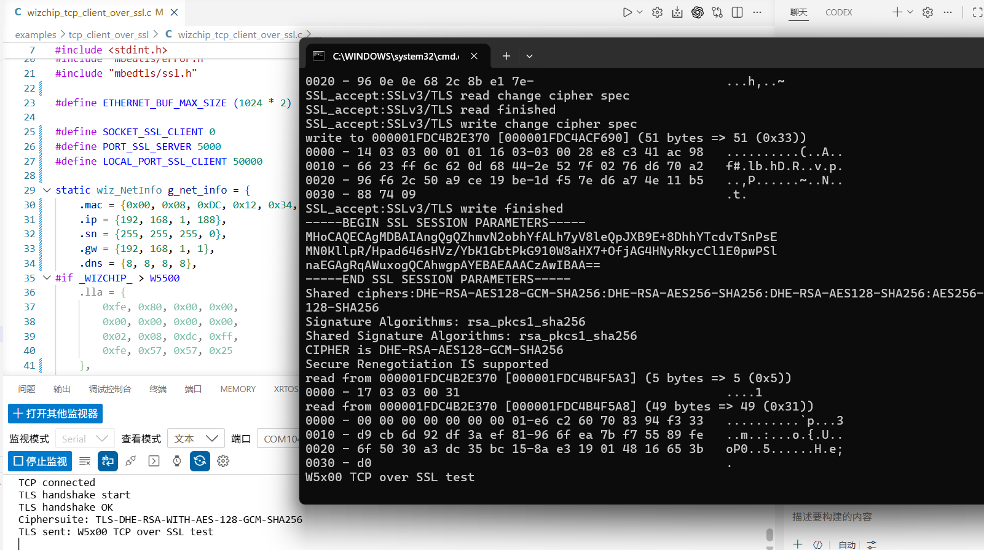
Task: Clear the serial monitor output
Action: tap(85, 461)
